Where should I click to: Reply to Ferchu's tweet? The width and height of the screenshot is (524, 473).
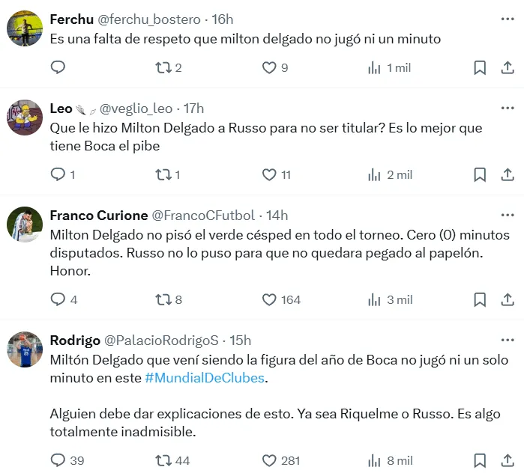coord(58,68)
